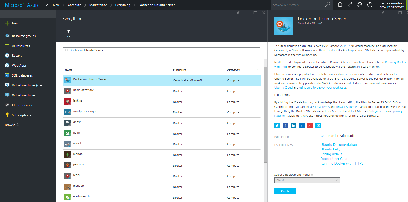Click the marketplace search input field
Image resolution: width=408 pixels, height=202 pixels.
161,50
